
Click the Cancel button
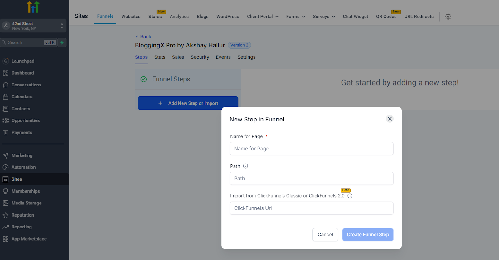tap(325, 235)
